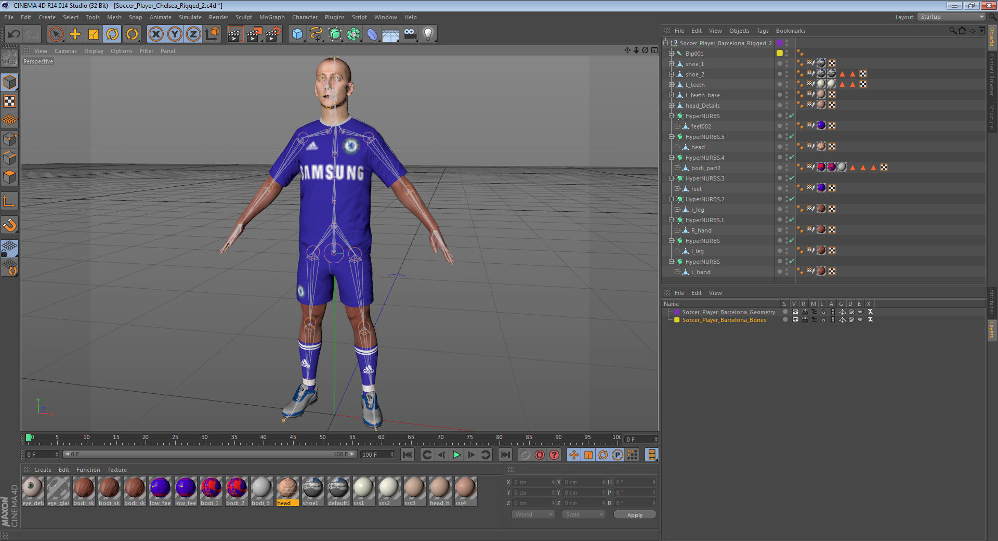Viewport: 998px width, 541px height.
Task: Toggle X axis lock
Action: [x=156, y=34]
